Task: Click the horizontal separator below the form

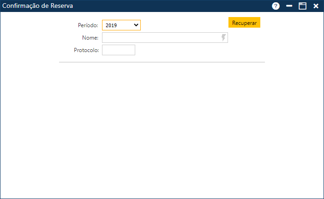Action: tap(162, 62)
